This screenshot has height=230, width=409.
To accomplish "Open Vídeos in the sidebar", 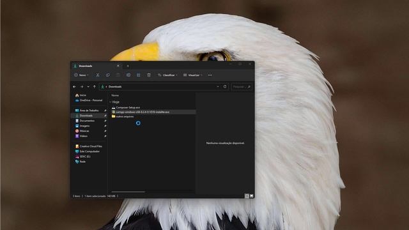I will click(x=81, y=136).
